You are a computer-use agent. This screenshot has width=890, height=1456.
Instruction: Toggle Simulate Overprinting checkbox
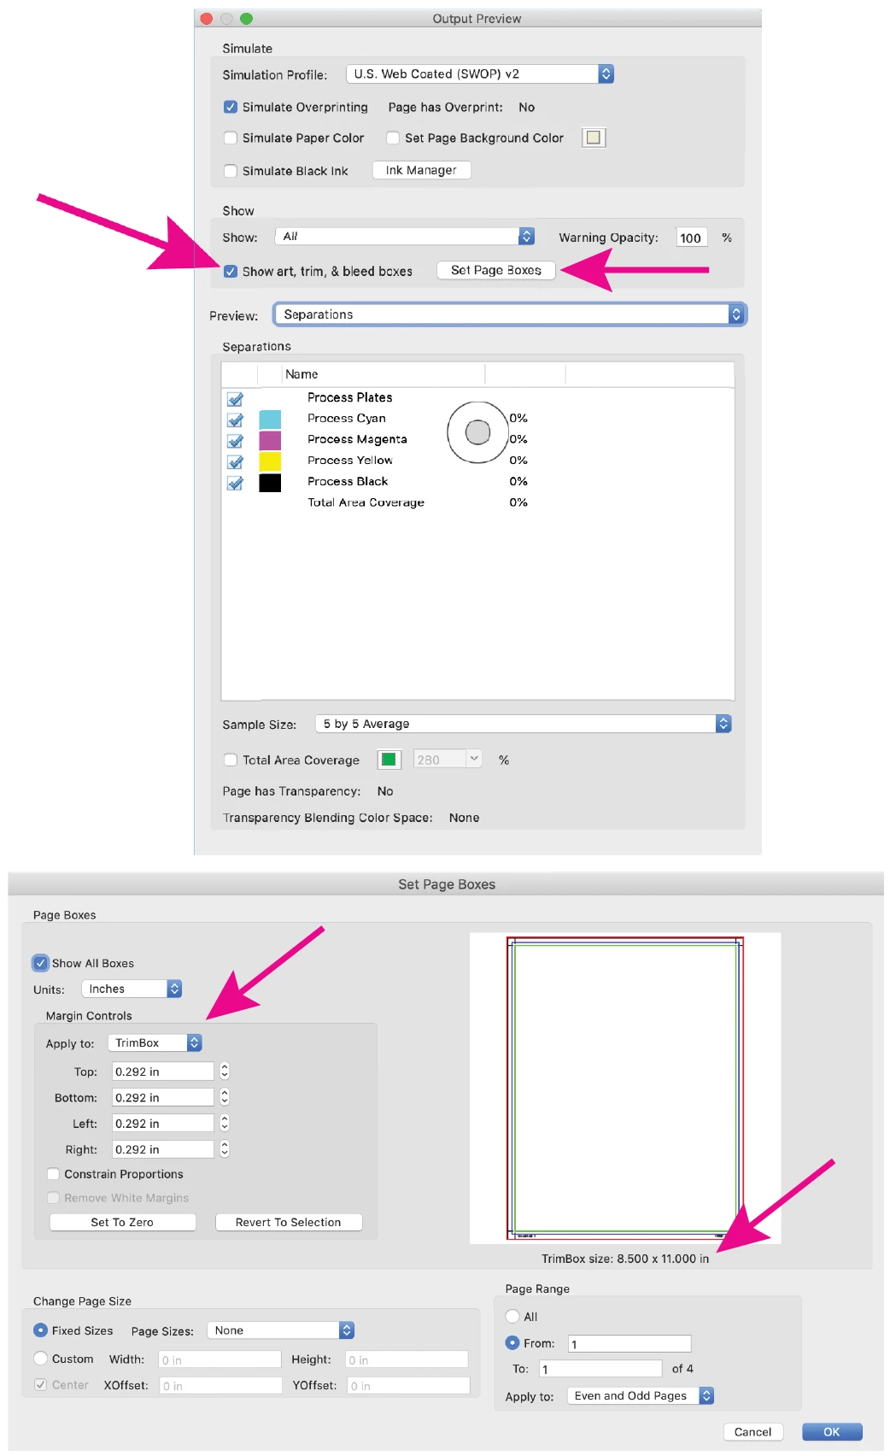coord(231,107)
